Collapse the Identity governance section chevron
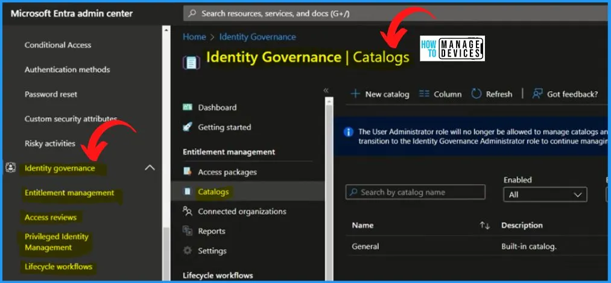This screenshot has width=611, height=283. tap(150, 168)
